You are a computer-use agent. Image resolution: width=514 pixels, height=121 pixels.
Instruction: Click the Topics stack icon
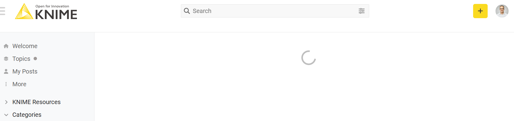coord(6,59)
